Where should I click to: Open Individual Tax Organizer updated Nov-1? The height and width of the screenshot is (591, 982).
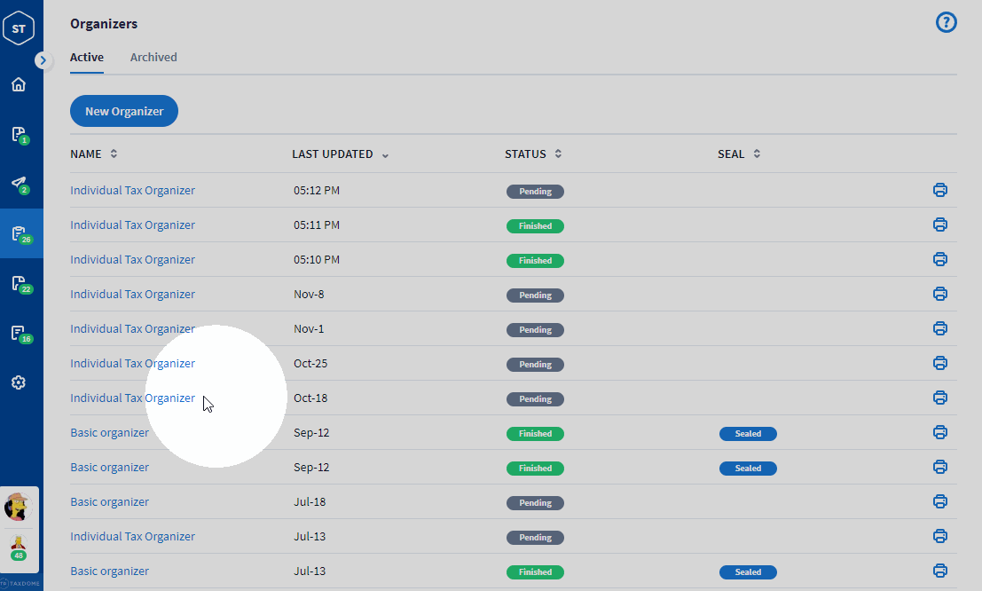pos(132,328)
